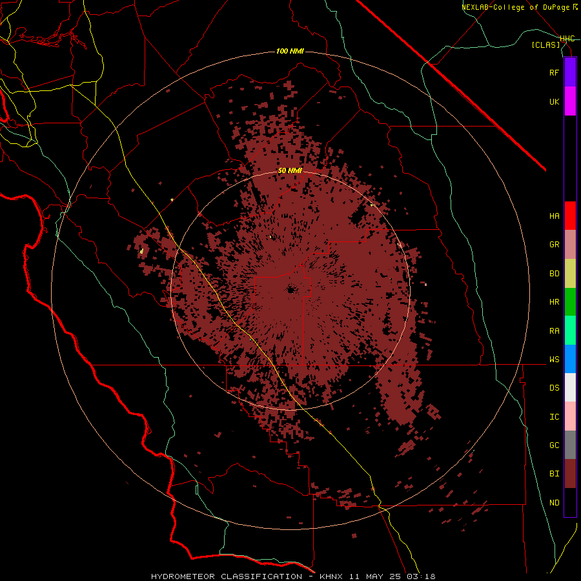
Task: Click the NEXLAB-College of DuPage credit text
Action: pos(517,7)
